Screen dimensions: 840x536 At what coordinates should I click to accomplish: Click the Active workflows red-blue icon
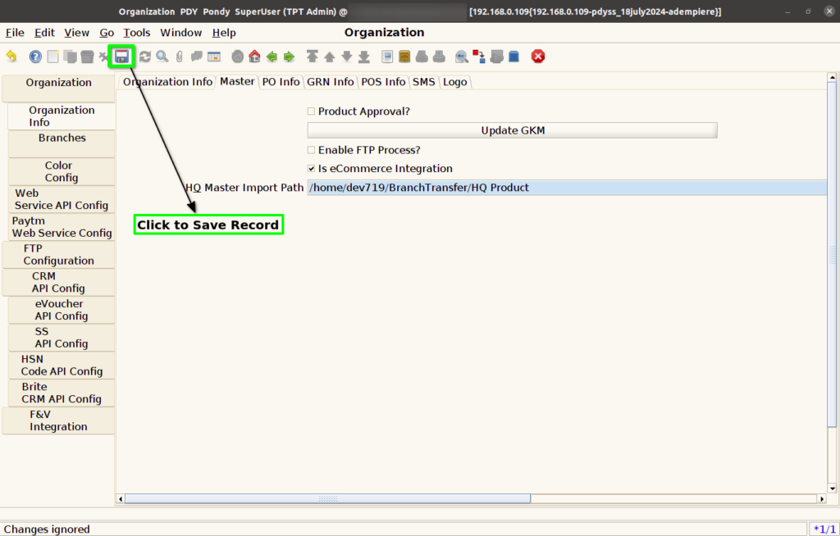(479, 57)
